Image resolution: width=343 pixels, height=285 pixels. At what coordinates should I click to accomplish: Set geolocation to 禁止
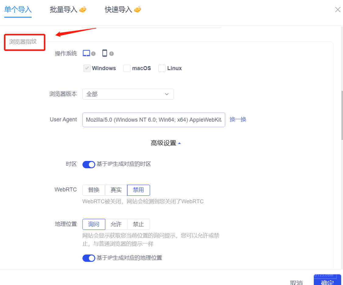[x=138, y=224]
